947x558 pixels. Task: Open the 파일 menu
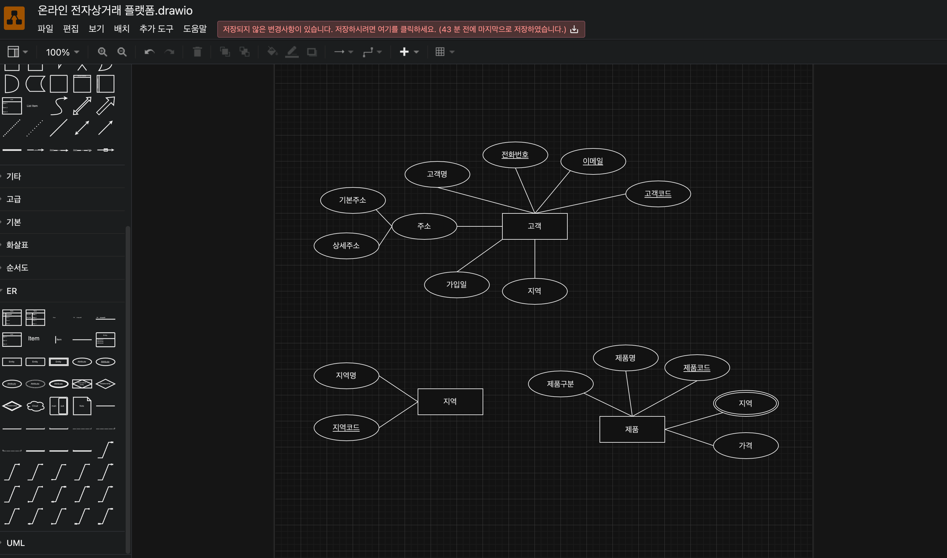45,29
